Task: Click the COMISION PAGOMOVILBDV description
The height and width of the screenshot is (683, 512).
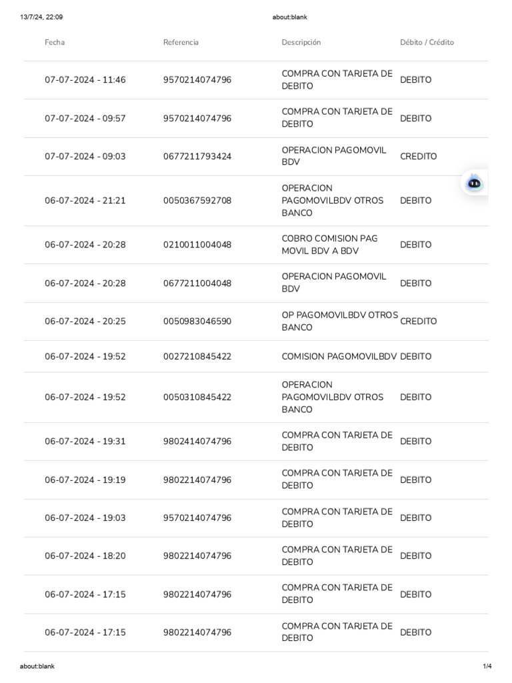Action: [x=339, y=357]
